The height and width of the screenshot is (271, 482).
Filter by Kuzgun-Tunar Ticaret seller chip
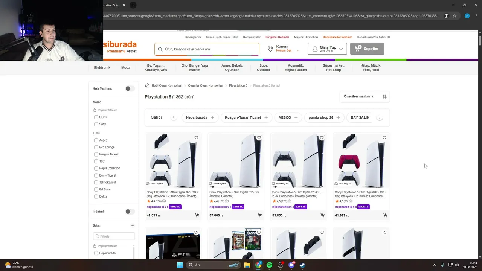[x=247, y=117]
